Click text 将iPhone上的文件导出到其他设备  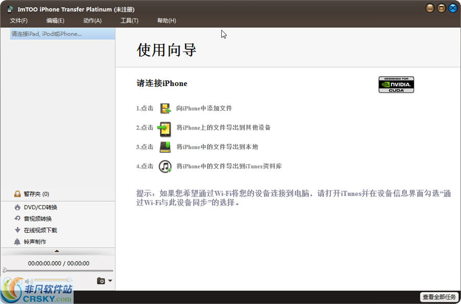pos(223,128)
